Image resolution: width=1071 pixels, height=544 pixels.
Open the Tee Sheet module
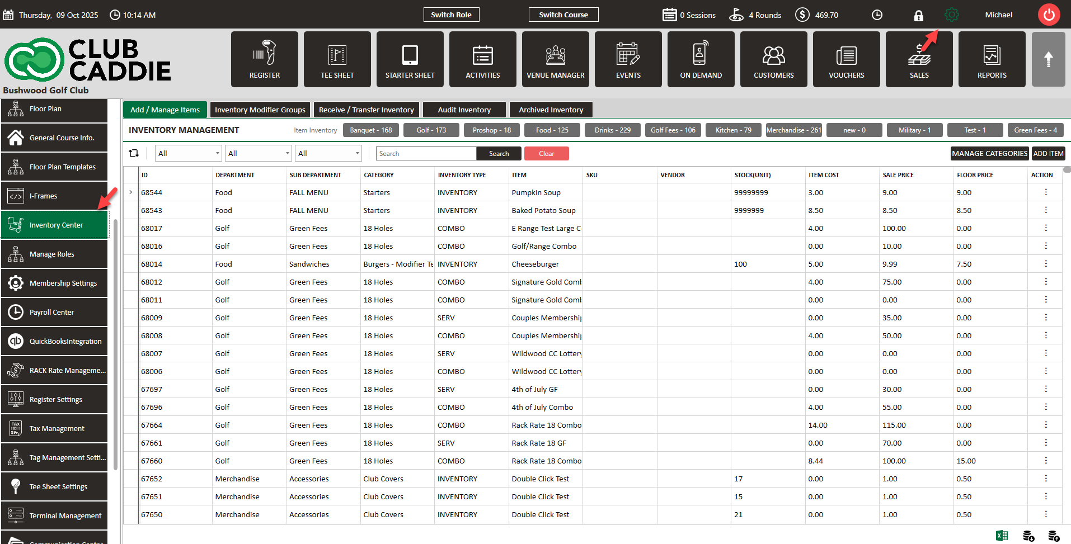[x=337, y=59]
